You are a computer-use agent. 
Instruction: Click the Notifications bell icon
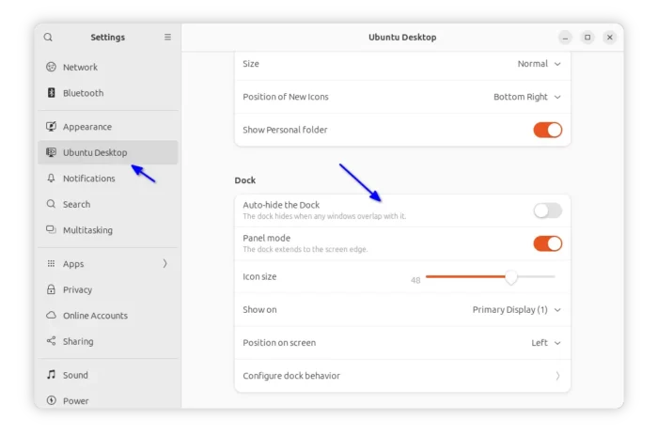pyautogui.click(x=51, y=179)
